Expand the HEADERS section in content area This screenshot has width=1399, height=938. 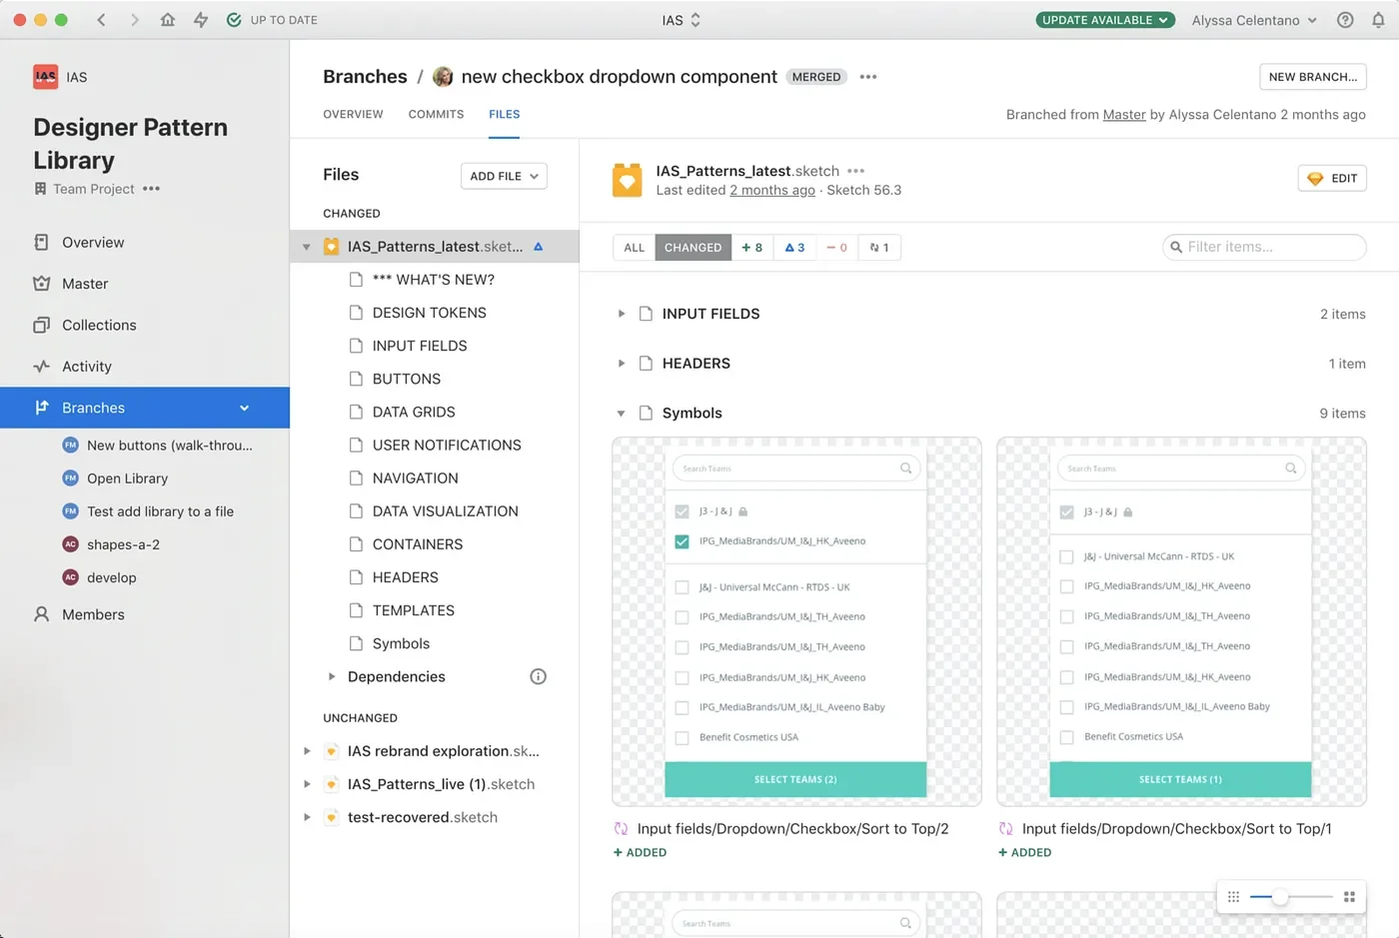click(622, 364)
